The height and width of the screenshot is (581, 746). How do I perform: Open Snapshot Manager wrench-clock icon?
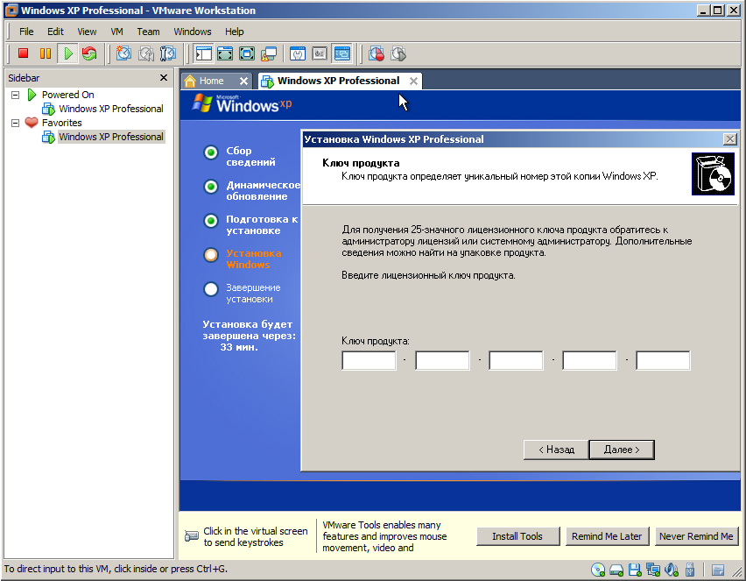(x=168, y=53)
